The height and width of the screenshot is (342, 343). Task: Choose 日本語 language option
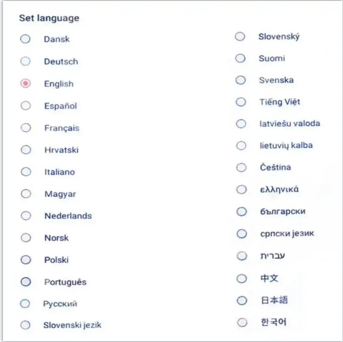[242, 301]
